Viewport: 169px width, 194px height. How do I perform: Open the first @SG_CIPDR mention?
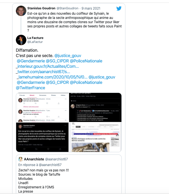click(x=57, y=61)
